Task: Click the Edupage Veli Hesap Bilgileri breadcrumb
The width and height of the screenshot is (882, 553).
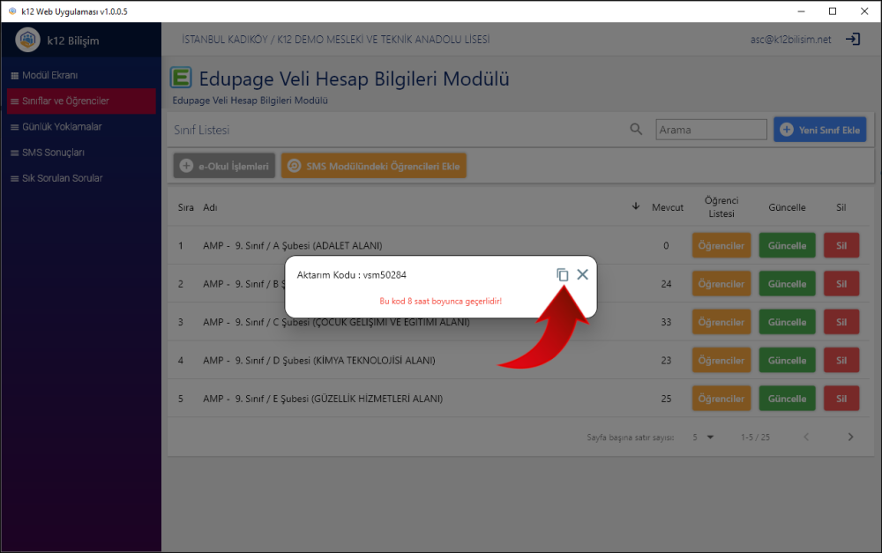Action: (x=250, y=101)
